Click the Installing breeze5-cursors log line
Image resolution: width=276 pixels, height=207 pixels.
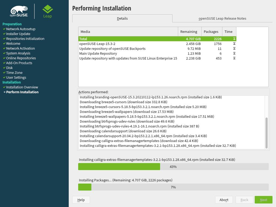[143, 107]
